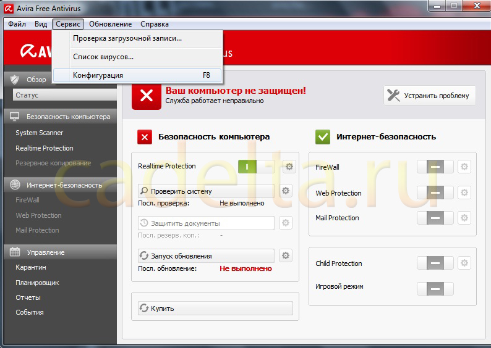Open the Справка menu

[155, 24]
